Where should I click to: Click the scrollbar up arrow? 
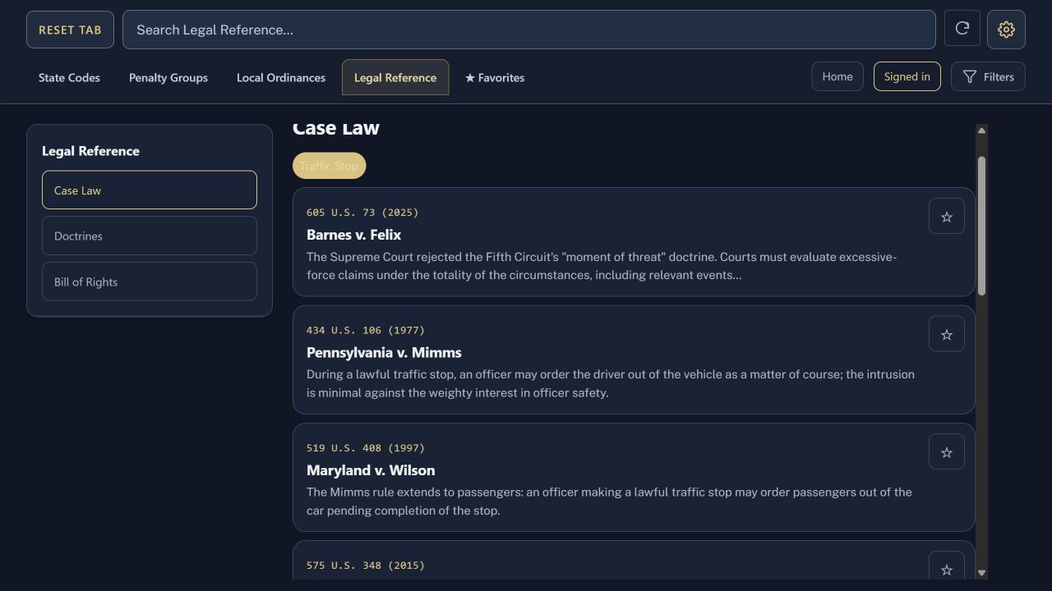981,131
